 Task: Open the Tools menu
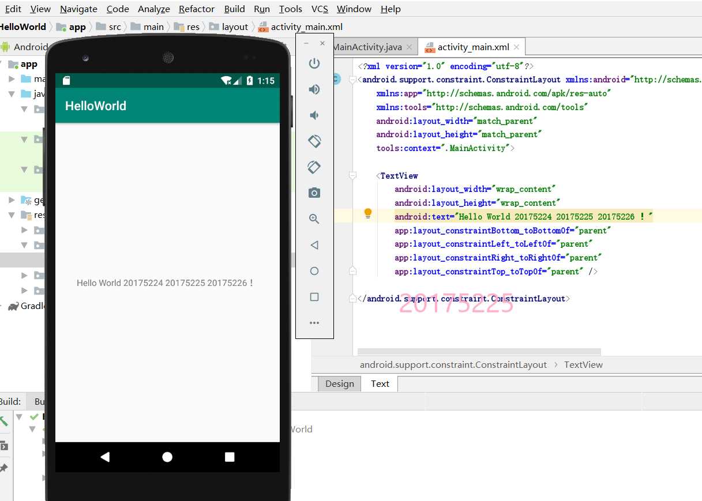pos(290,9)
